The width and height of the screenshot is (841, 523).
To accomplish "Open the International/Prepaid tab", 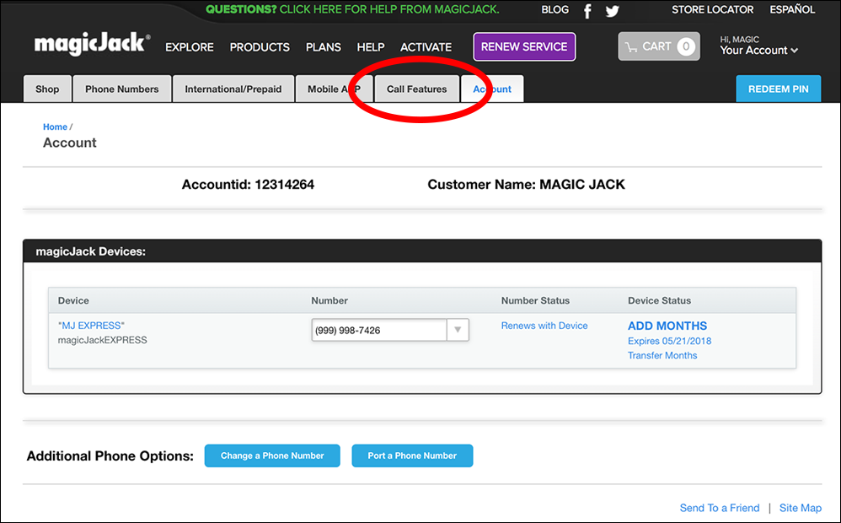I will pos(233,88).
